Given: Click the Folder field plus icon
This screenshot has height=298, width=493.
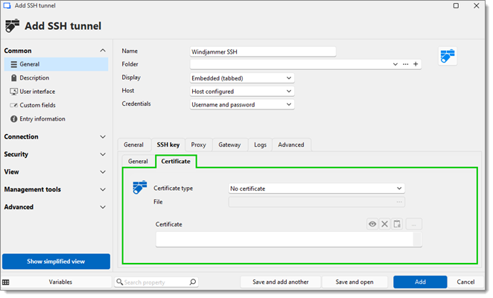Looking at the screenshot, I should 416,65.
